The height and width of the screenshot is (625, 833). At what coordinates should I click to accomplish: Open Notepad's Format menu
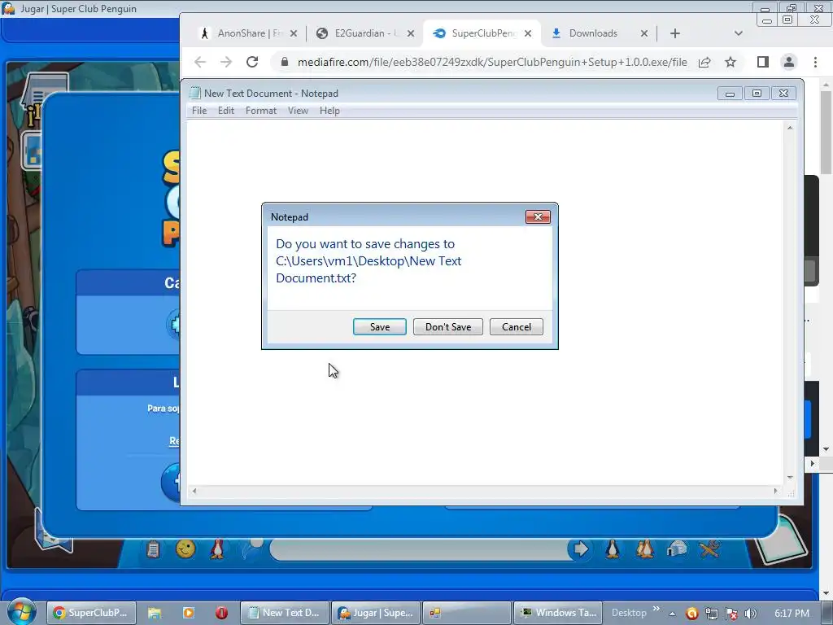[261, 111]
